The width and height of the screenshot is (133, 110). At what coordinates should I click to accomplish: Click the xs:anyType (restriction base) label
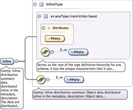[74, 16]
